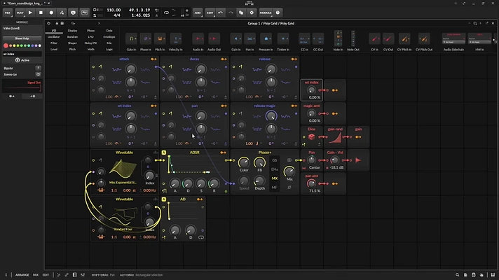Add a Pressure In module
Image resolution: width=499 pixels, height=280 pixels.
266,39
